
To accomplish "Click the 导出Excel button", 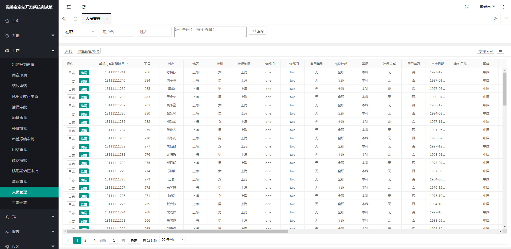I will coord(485,51).
